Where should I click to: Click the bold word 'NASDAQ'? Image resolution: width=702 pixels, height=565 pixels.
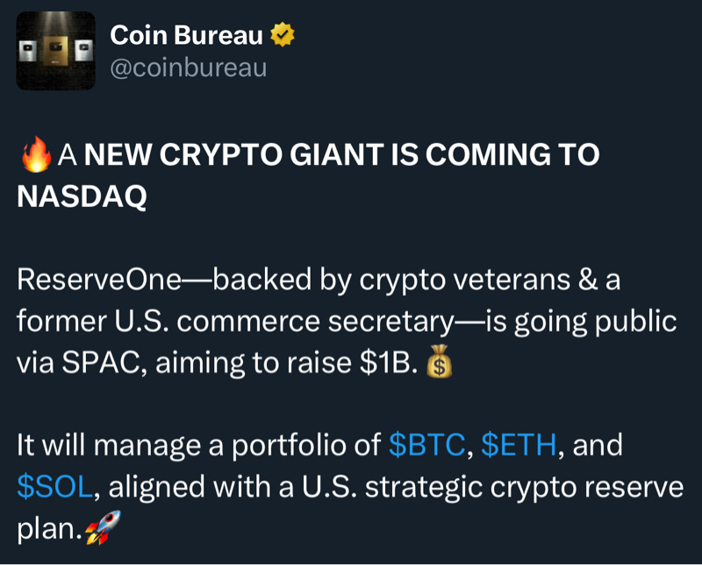tap(82, 196)
